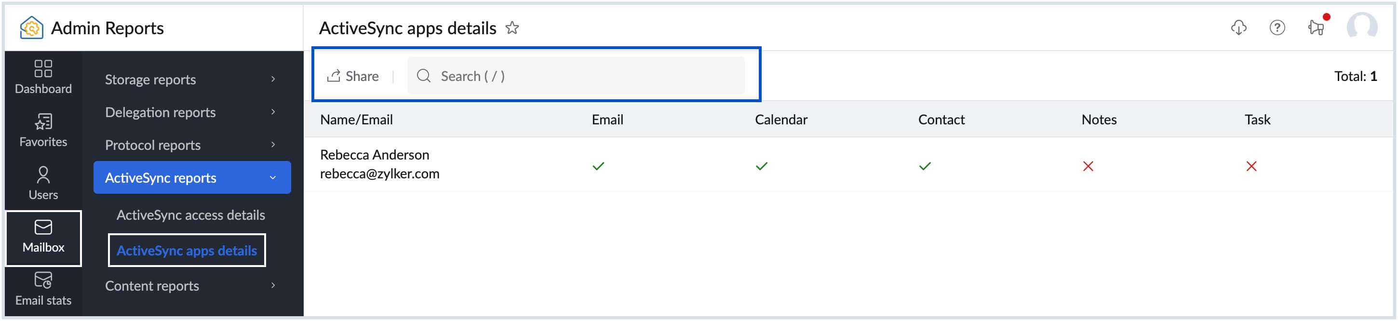Star the ActiveSync apps details report as favorite

click(x=512, y=27)
